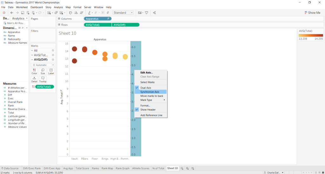
Task: Toggle Show Header in context menu
Action: [151, 110]
